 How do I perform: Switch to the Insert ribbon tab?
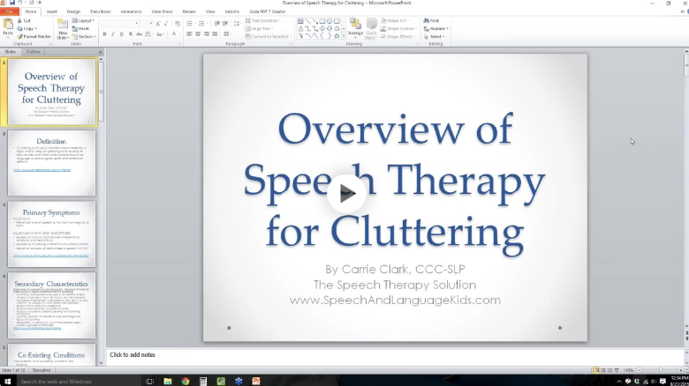[x=52, y=11]
